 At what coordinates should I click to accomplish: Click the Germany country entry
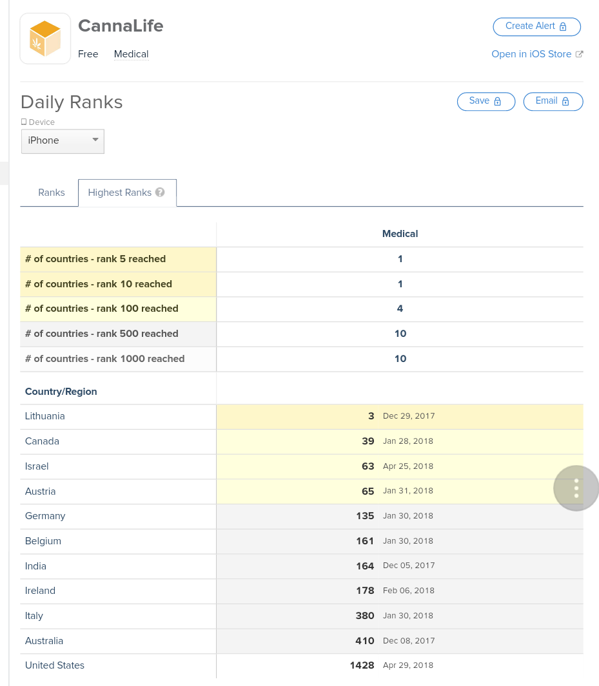(x=45, y=516)
